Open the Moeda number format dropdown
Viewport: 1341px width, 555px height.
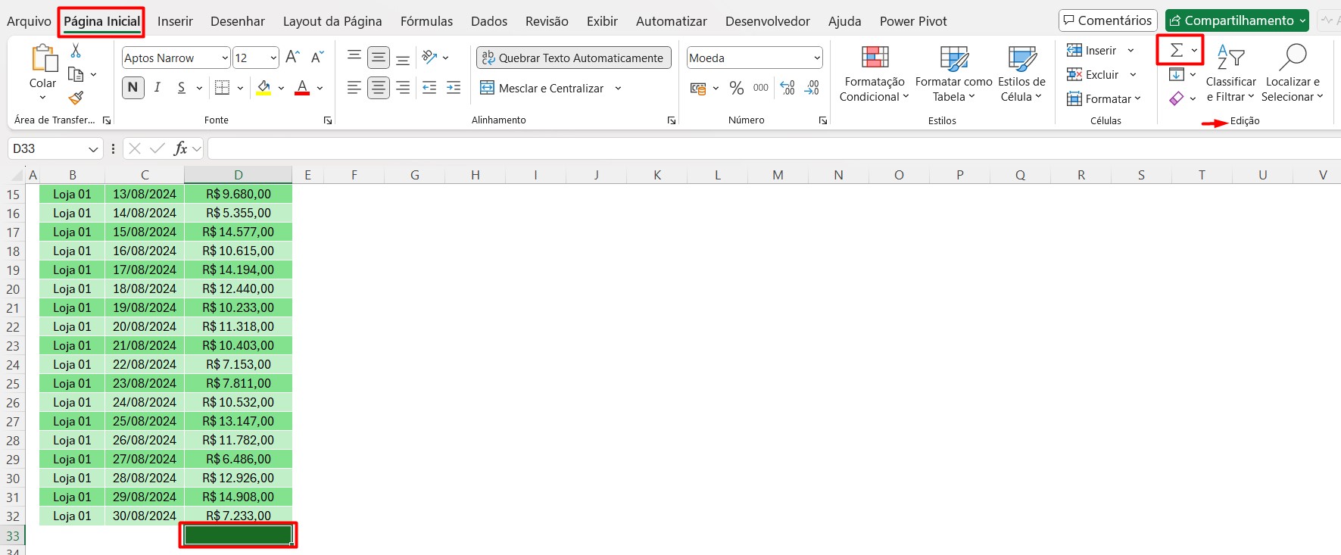tap(817, 58)
